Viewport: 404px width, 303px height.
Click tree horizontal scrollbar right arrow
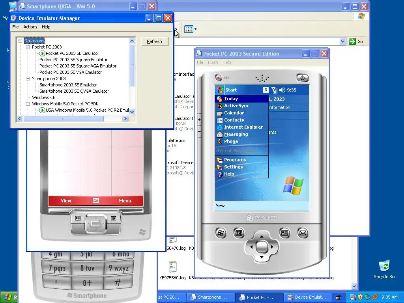[x=125, y=119]
